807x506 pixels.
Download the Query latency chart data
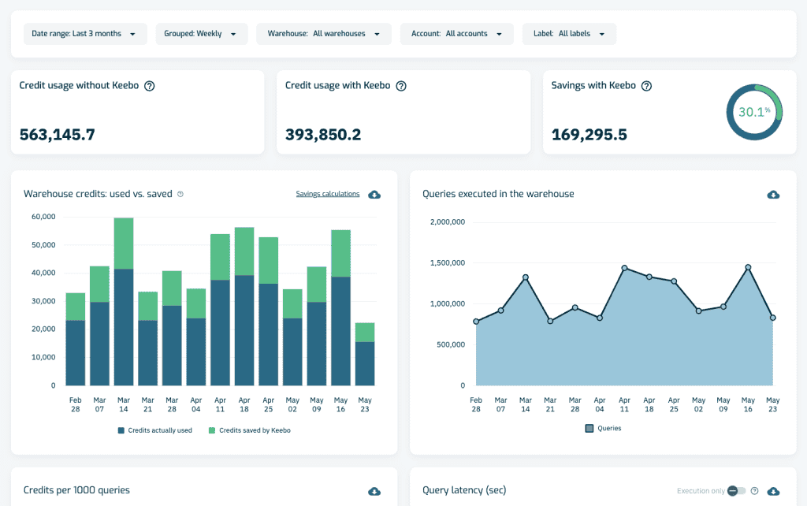tap(773, 492)
